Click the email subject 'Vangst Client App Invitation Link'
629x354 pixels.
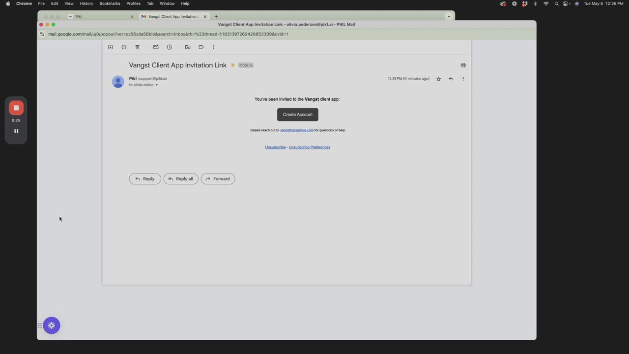[178, 65]
